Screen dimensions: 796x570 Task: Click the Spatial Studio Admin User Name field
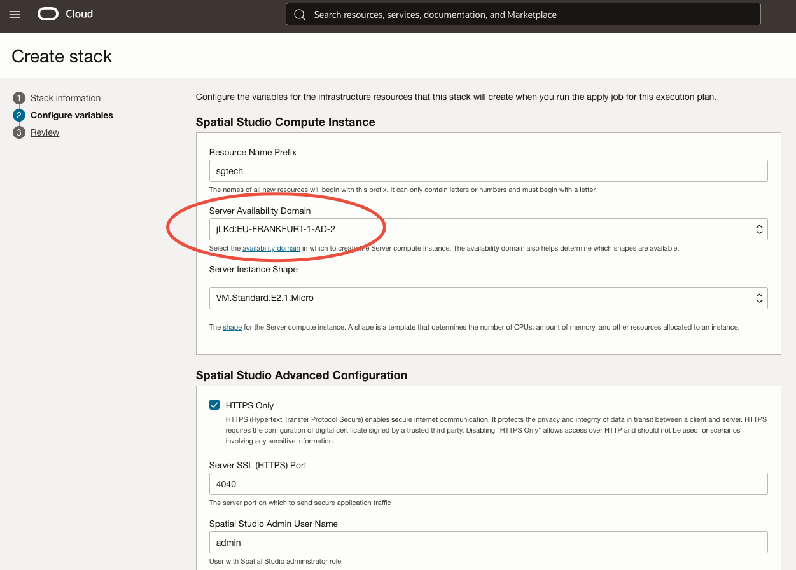pos(488,543)
